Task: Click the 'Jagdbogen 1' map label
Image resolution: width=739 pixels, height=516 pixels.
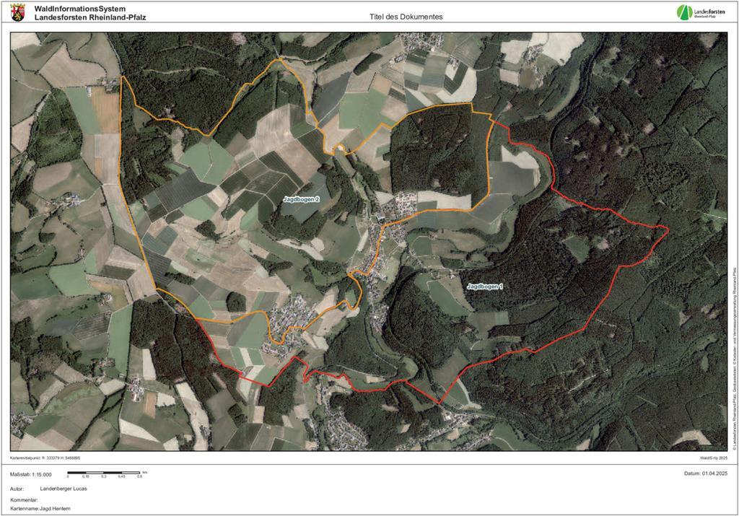Action: tap(484, 287)
